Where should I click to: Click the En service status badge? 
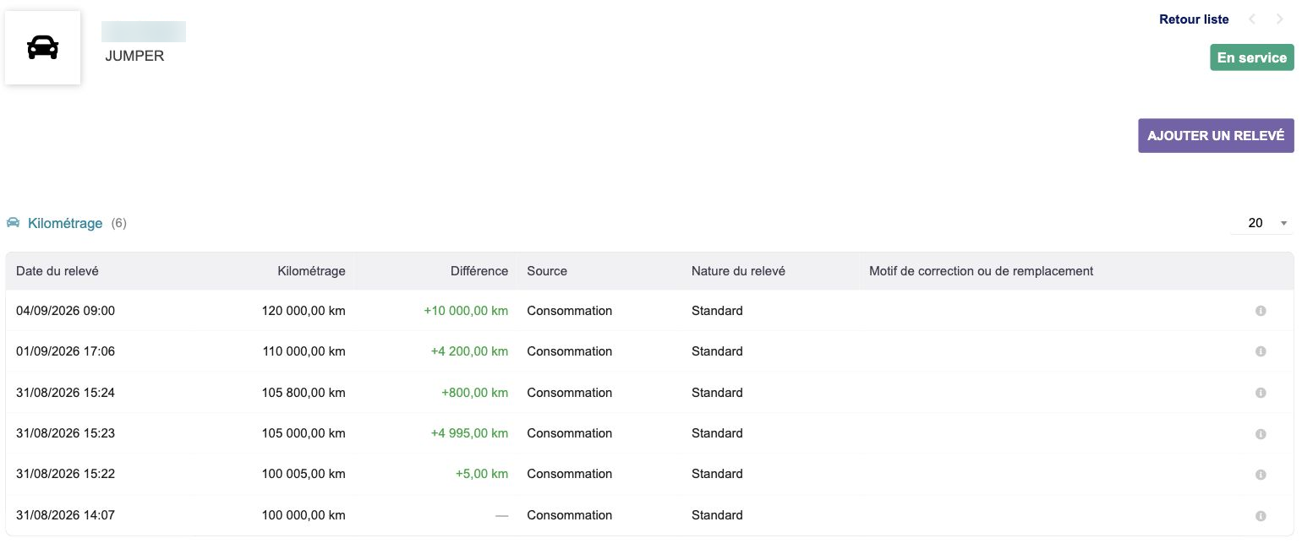pos(1252,57)
